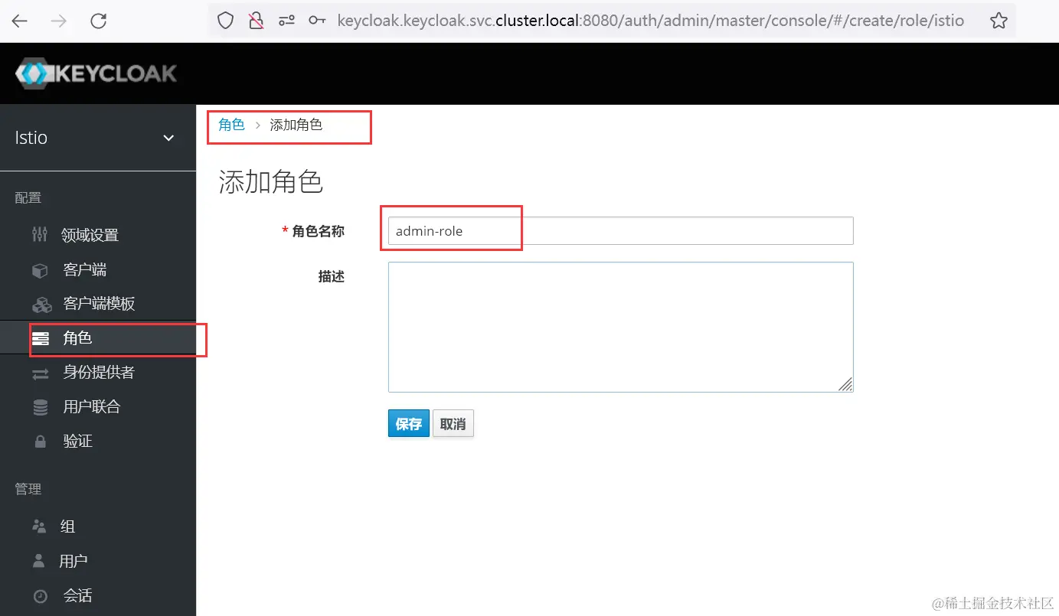1059x616 pixels.
Task: Click the 用户 person icon
Action: tap(39, 561)
